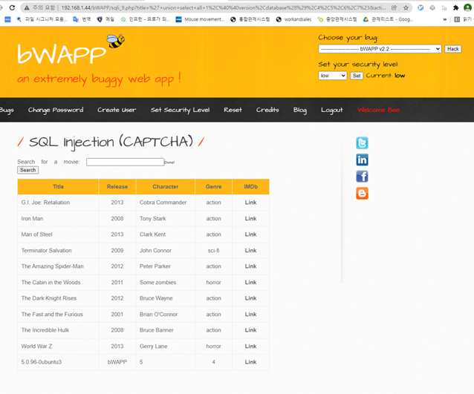
Task: Click the bWAPP bee logo
Action: pyautogui.click(x=71, y=50)
